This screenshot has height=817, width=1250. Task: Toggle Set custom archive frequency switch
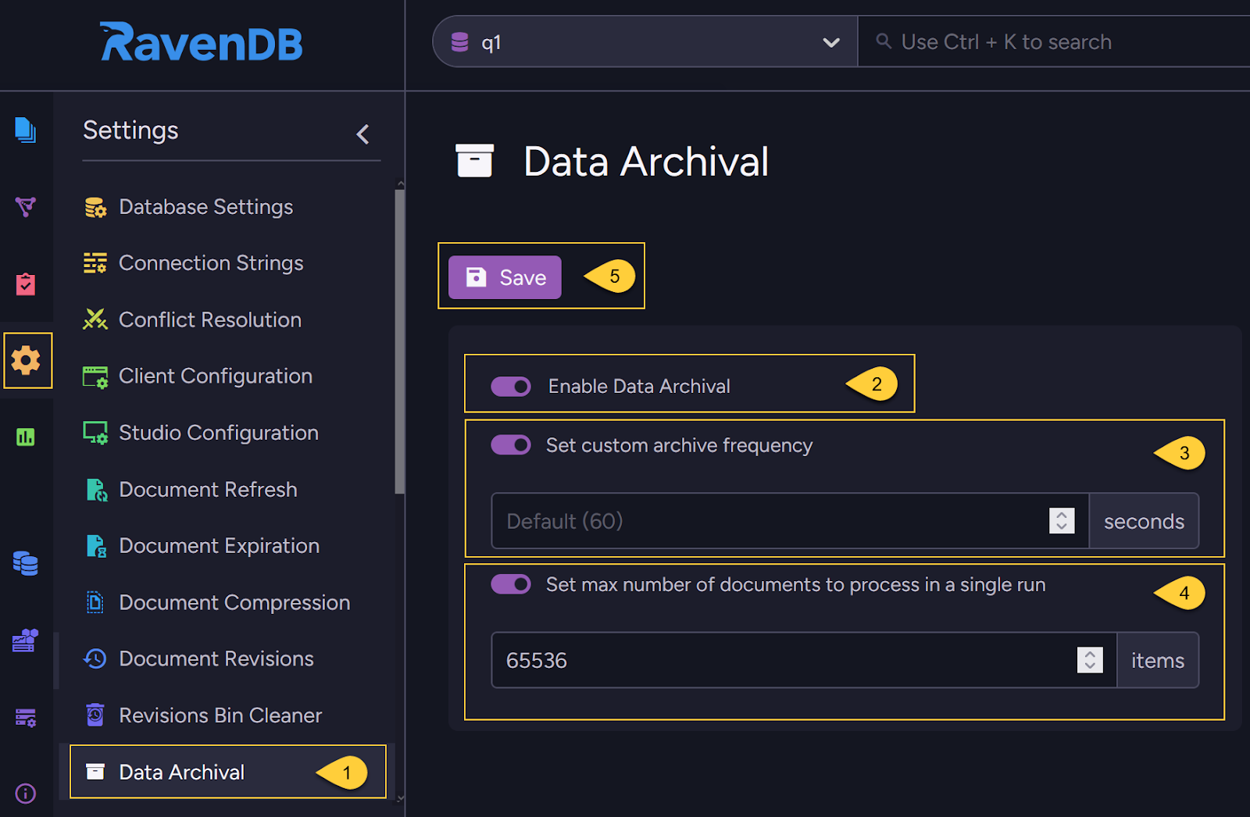pos(511,445)
